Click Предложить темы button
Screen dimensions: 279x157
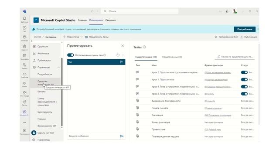[x=97, y=37]
